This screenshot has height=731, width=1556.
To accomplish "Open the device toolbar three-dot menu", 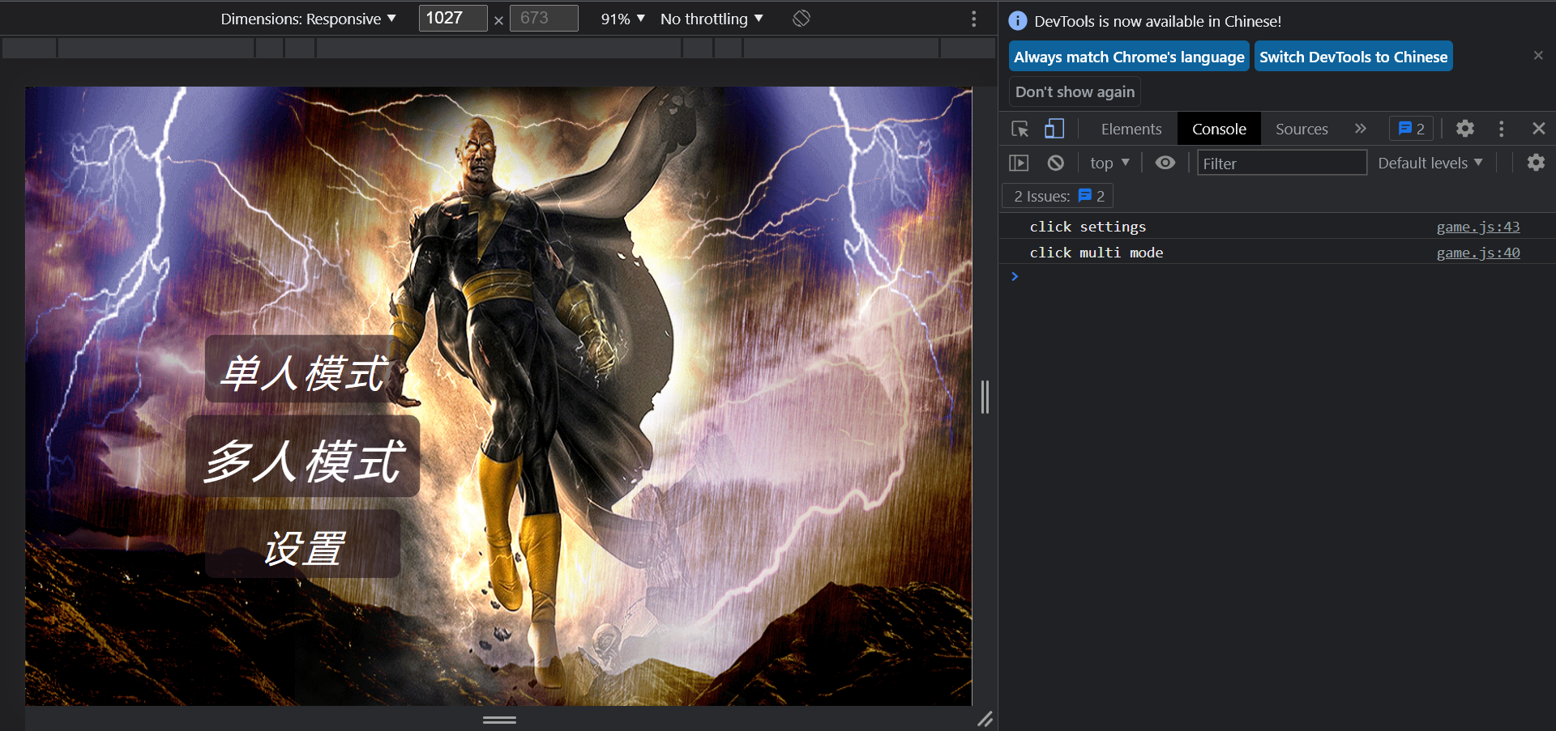I will tap(974, 19).
